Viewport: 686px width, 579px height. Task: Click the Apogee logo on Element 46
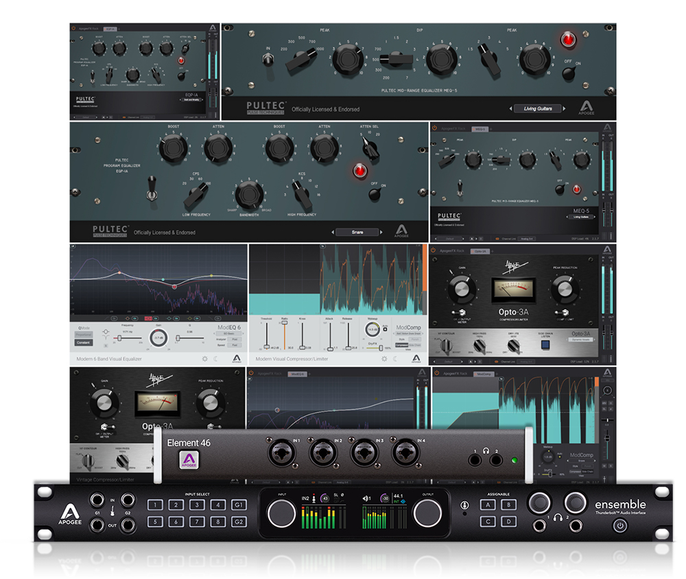click(189, 460)
